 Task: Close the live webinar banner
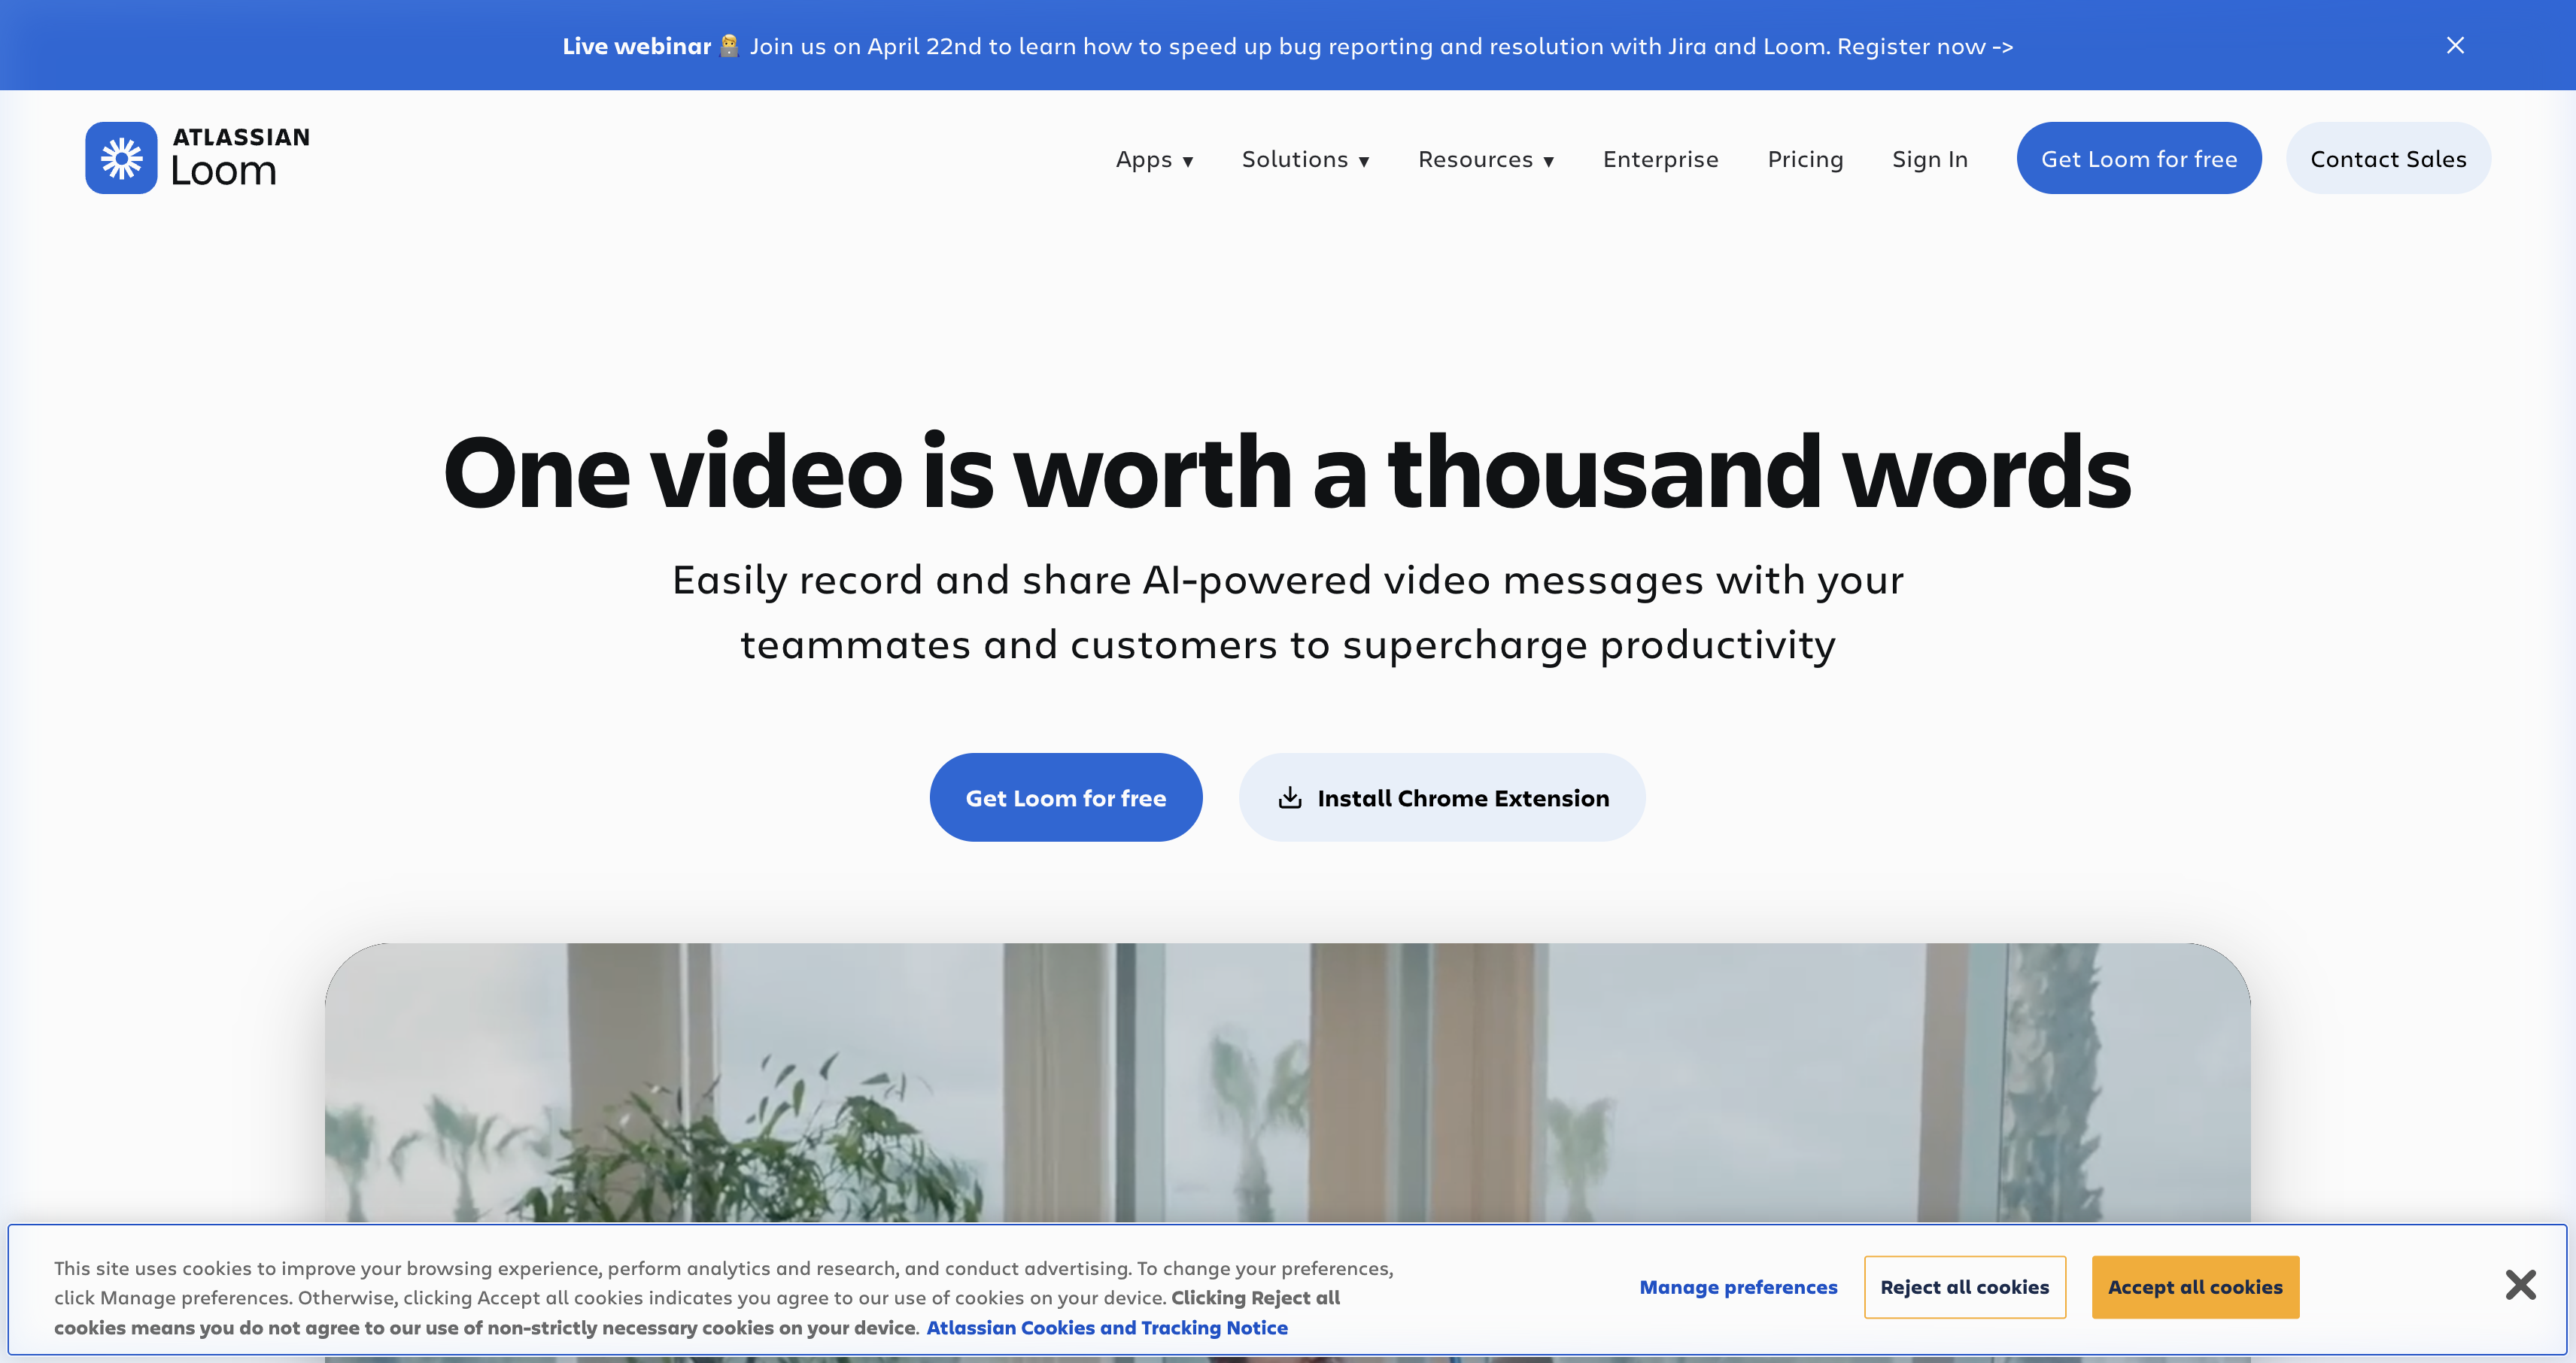pos(2454,46)
